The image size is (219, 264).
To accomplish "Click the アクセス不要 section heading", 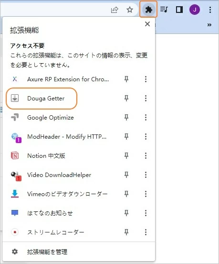I will 27,45.
